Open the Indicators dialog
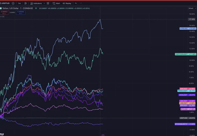The image size is (197, 136). [x=36, y=3]
